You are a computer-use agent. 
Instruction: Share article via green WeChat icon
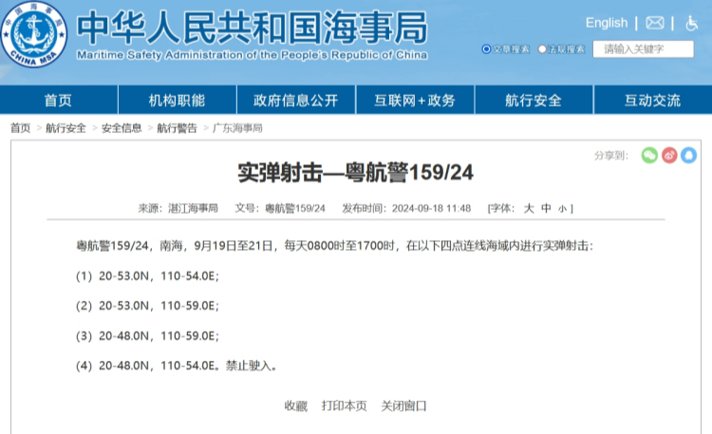click(x=649, y=155)
